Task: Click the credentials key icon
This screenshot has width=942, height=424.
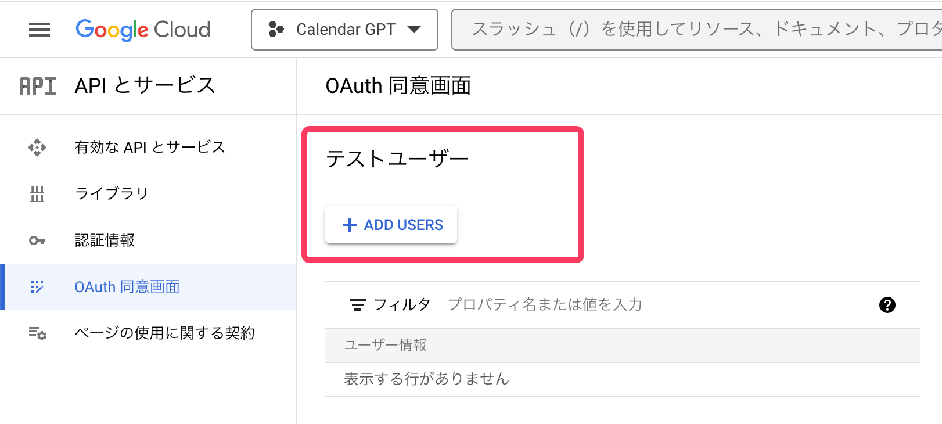Action: point(37,240)
